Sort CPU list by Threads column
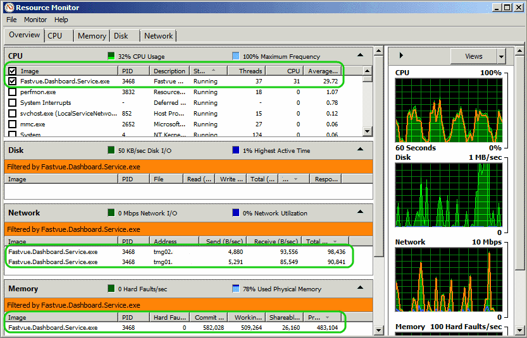The height and width of the screenshot is (338, 527). pos(247,71)
